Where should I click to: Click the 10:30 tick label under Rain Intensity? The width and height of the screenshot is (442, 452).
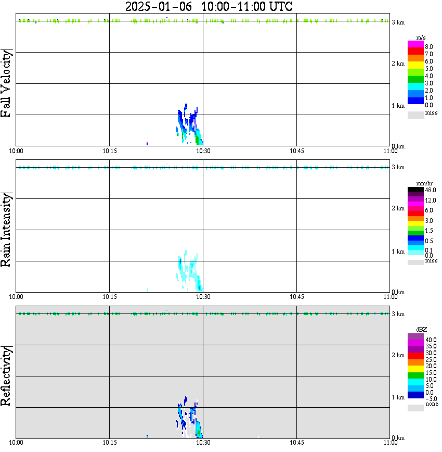coord(203,297)
